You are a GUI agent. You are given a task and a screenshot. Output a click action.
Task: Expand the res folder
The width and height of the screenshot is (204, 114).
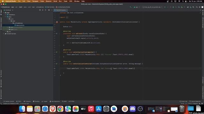tap(5, 32)
